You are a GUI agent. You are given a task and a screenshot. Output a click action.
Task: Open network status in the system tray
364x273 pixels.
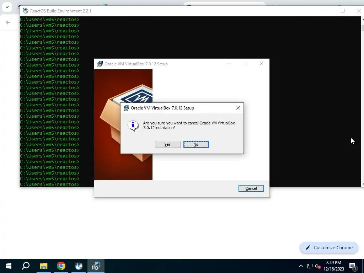[310, 266]
